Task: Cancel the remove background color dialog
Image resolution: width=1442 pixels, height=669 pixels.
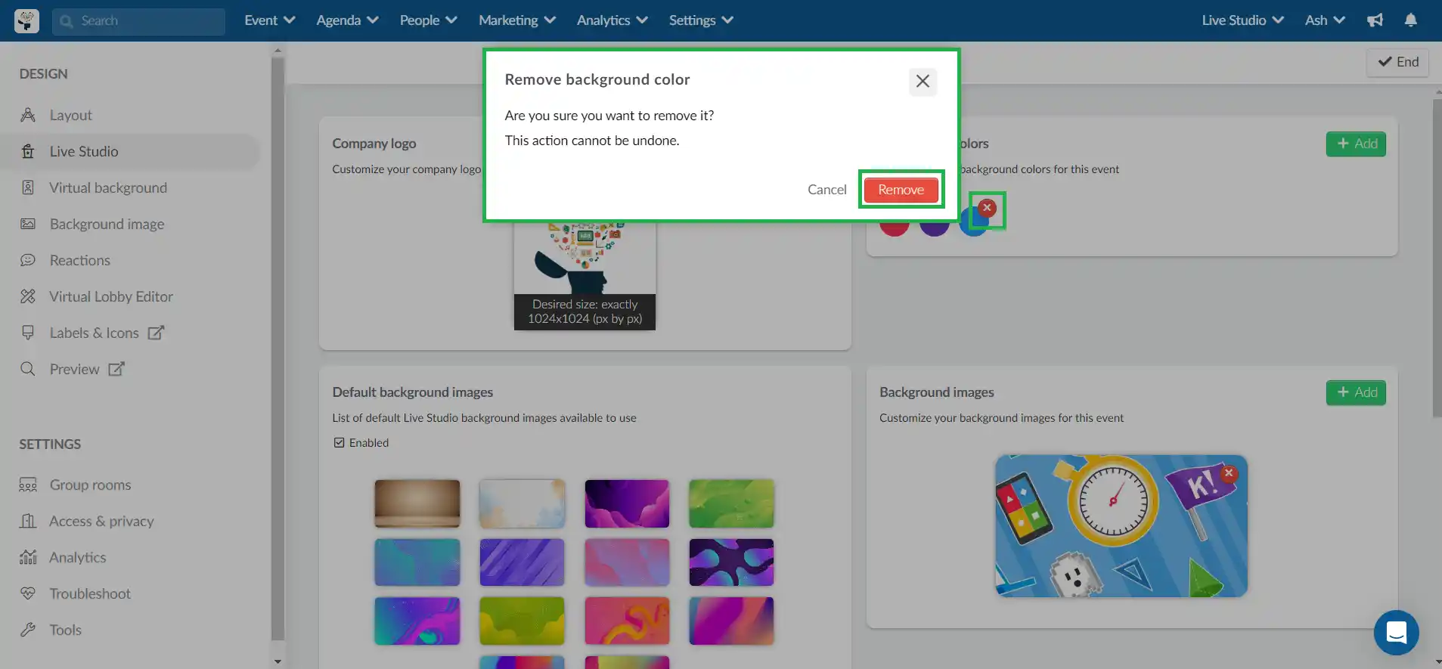Action: [826, 190]
